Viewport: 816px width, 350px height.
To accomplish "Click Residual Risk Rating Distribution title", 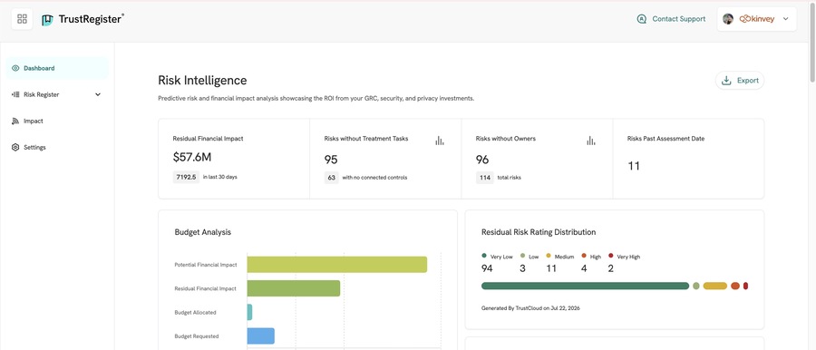I will tap(539, 232).
